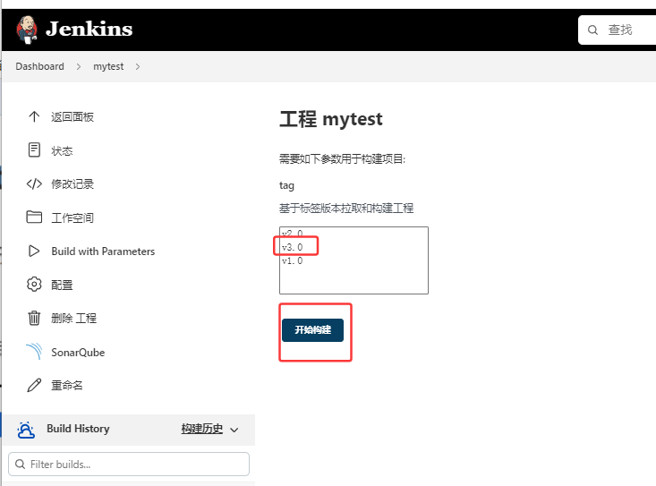Open the 构建历史 trend link
This screenshot has height=486, width=656.
click(x=202, y=429)
